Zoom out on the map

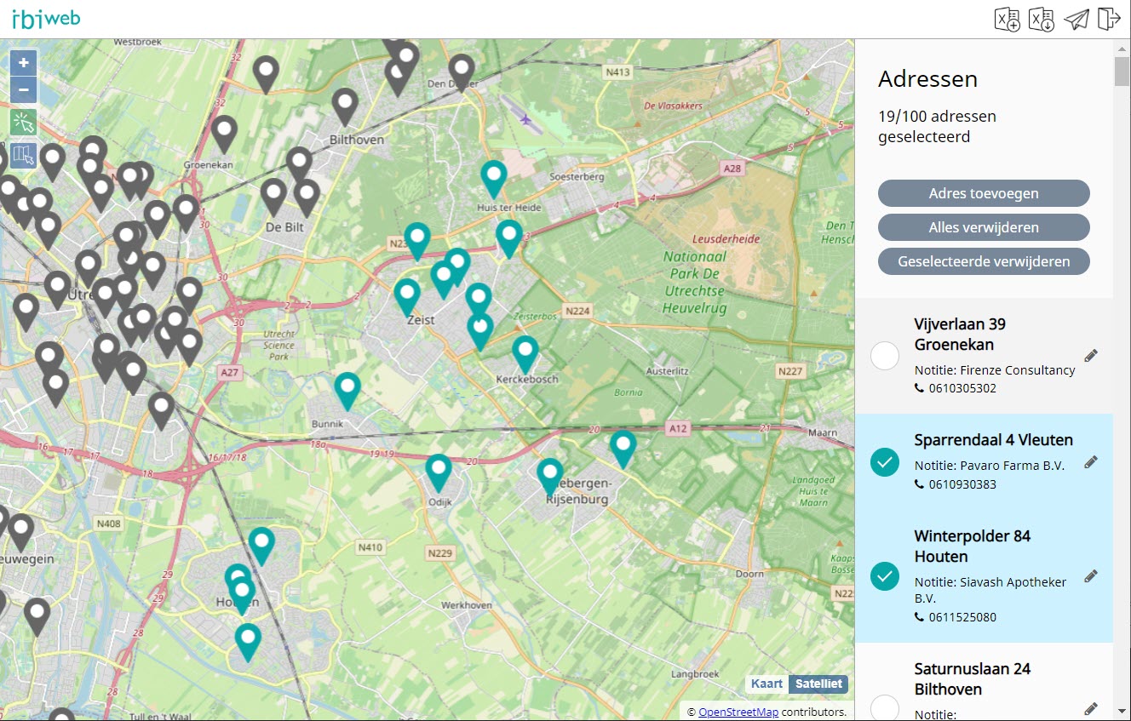[23, 89]
